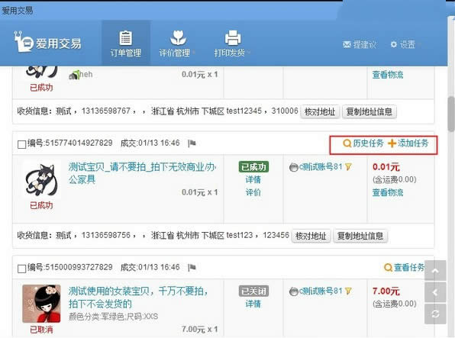This screenshot has height=338, width=455.
Task: Open the 订单管理 clipboard icon tab
Action: click(x=126, y=43)
